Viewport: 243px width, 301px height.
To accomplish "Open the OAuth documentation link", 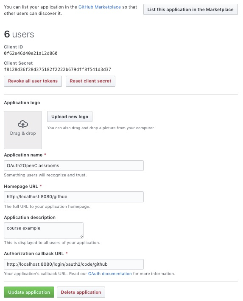I will [x=110, y=273].
